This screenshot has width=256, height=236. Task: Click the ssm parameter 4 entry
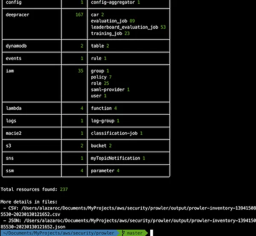[x=105, y=171]
